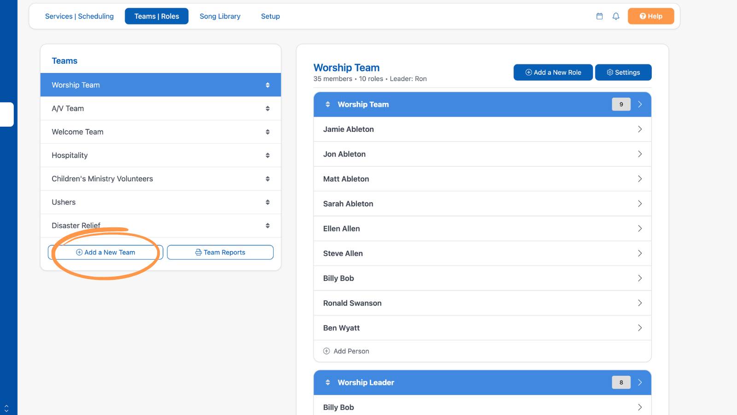Click the sort handle on Hospitality row
This screenshot has height=415, width=737.
[268, 155]
